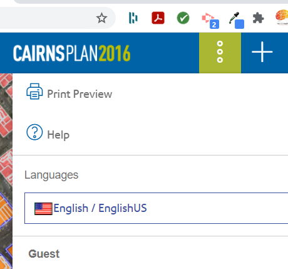Activate the eyedropper color picker extension
Screen dimensions: 288x269
pyautogui.click(x=237, y=20)
